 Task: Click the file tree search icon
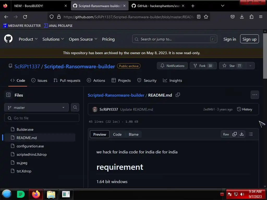(x=75, y=107)
